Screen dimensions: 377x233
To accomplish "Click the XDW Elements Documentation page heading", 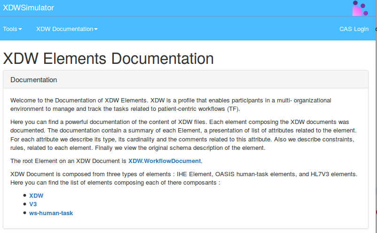I will tap(108, 59).
